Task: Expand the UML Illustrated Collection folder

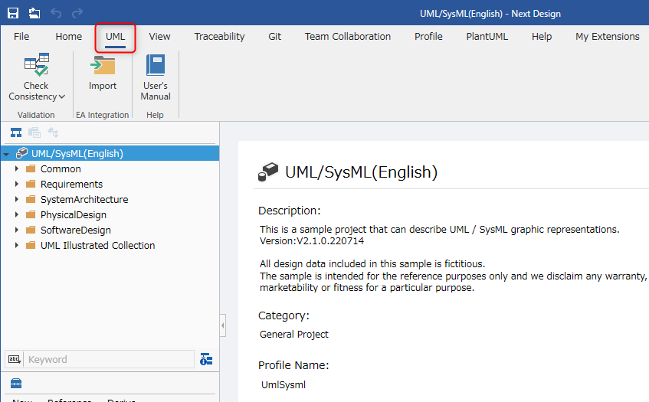Action: [x=17, y=245]
